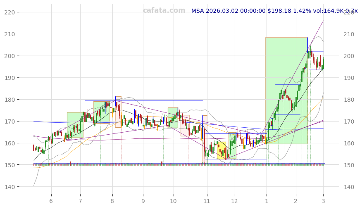The height and width of the screenshot is (208, 362).
Task: Click the tall blue wick candle near 208
Action: point(307,42)
